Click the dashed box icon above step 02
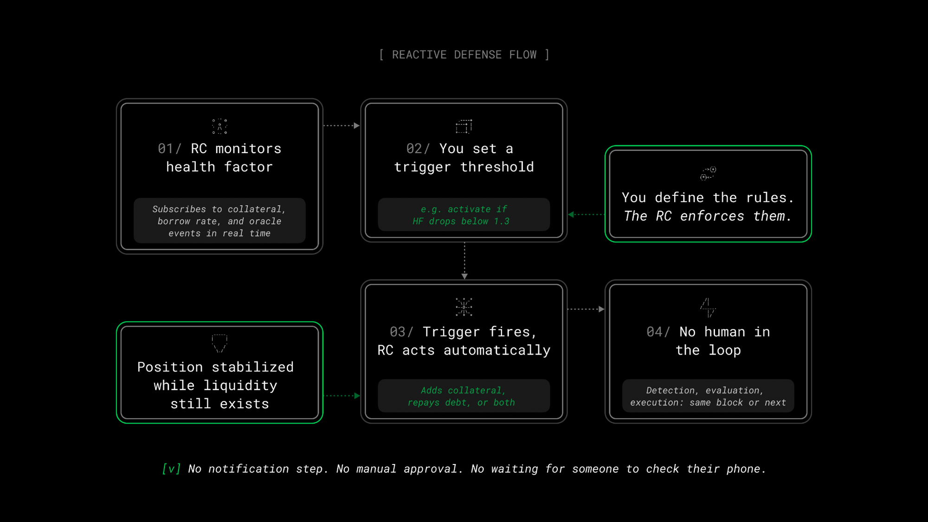 (x=464, y=126)
